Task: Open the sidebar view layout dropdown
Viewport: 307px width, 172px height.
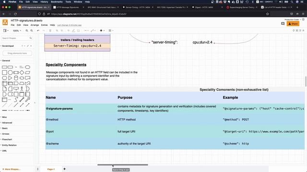Action: click(6, 31)
